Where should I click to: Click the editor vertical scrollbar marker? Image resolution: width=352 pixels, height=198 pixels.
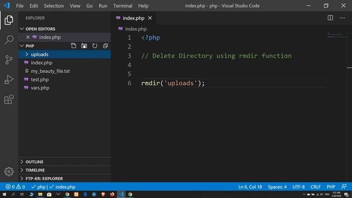349,68
